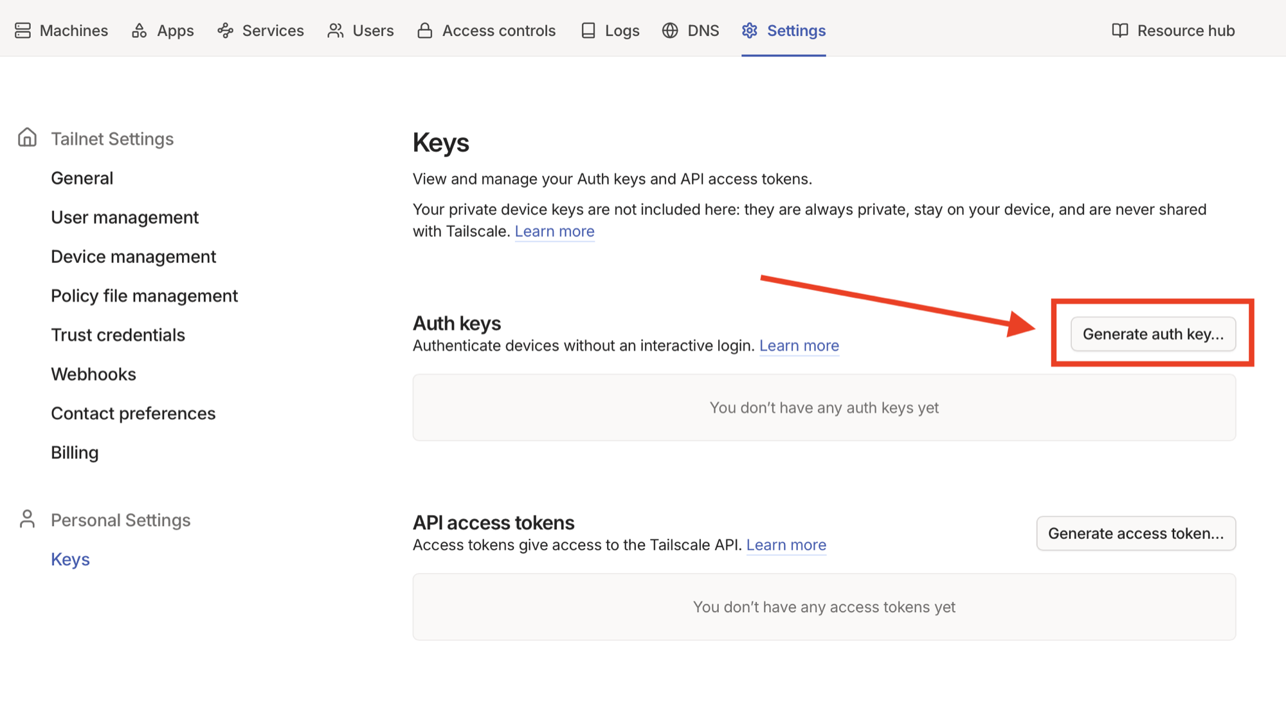Open the Machines tab
The width and height of the screenshot is (1286, 717).
pyautogui.click(x=62, y=30)
